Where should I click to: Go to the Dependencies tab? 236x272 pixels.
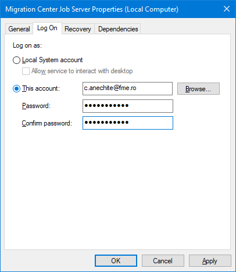pyautogui.click(x=118, y=29)
